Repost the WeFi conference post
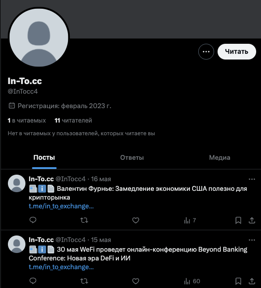This screenshot has height=288, width=261. click(x=84, y=281)
